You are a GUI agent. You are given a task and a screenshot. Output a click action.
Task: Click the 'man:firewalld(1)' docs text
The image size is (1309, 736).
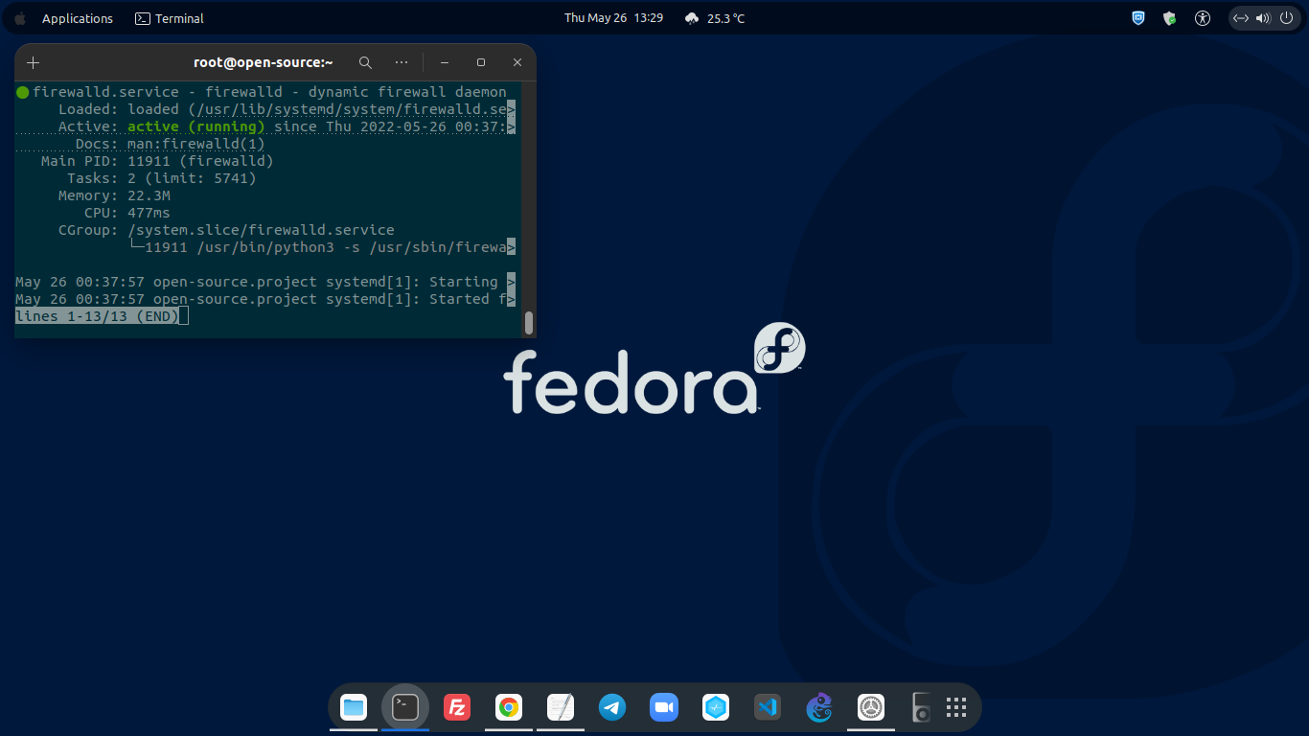pos(196,144)
